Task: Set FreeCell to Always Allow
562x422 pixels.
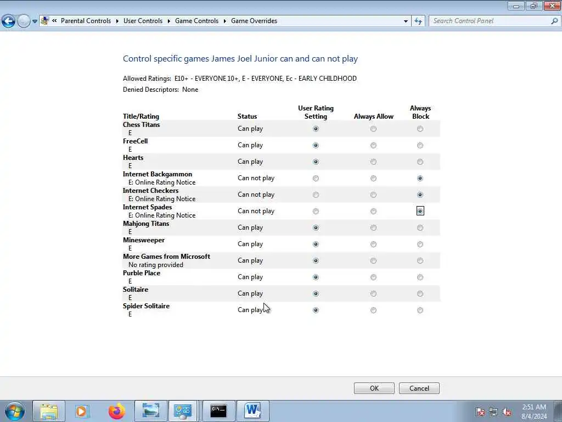Action: coord(373,145)
